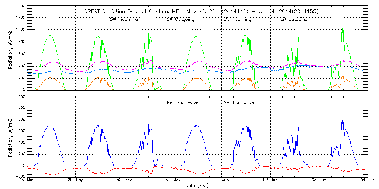Click the "LW Outgoing" legend label
379x189 pixels.
[294, 19]
